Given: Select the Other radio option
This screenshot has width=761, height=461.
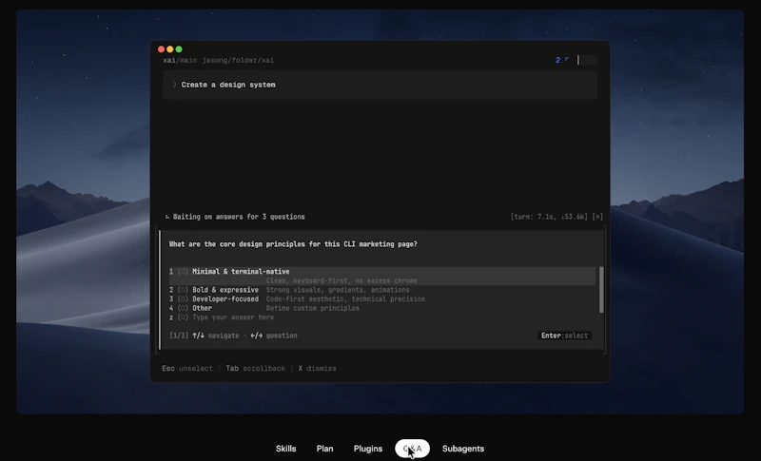Looking at the screenshot, I should tap(183, 308).
